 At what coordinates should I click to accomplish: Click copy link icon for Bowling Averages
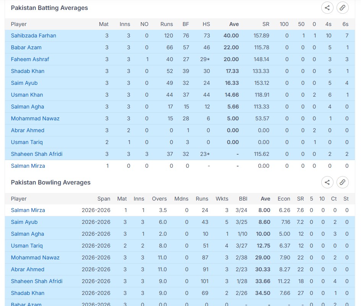click(x=342, y=182)
